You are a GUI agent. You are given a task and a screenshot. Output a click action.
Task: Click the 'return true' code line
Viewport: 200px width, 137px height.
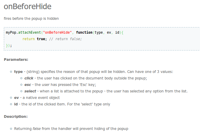(34, 39)
